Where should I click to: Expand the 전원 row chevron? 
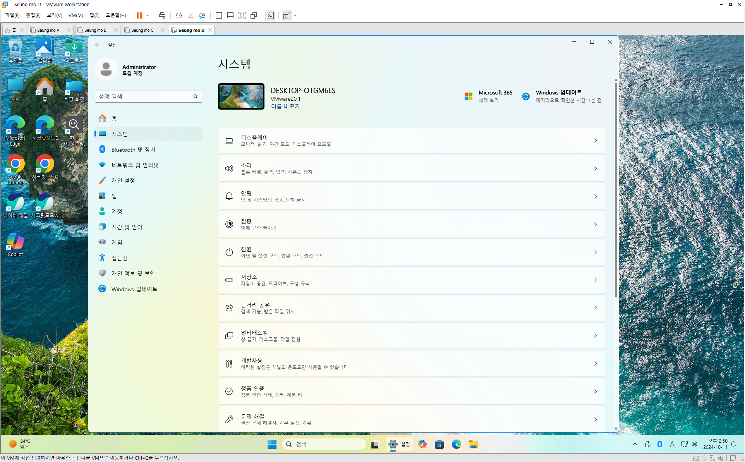pyautogui.click(x=595, y=252)
